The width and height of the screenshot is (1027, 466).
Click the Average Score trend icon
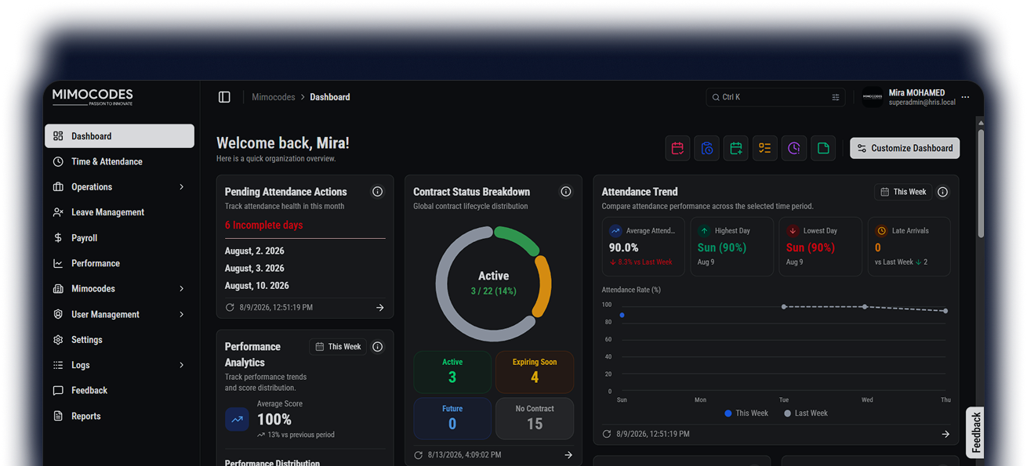(x=237, y=419)
